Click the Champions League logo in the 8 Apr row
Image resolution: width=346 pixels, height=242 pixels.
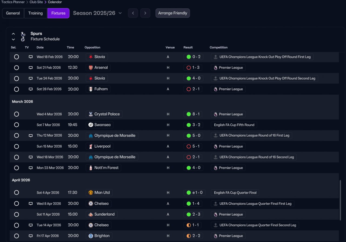coord(216,203)
